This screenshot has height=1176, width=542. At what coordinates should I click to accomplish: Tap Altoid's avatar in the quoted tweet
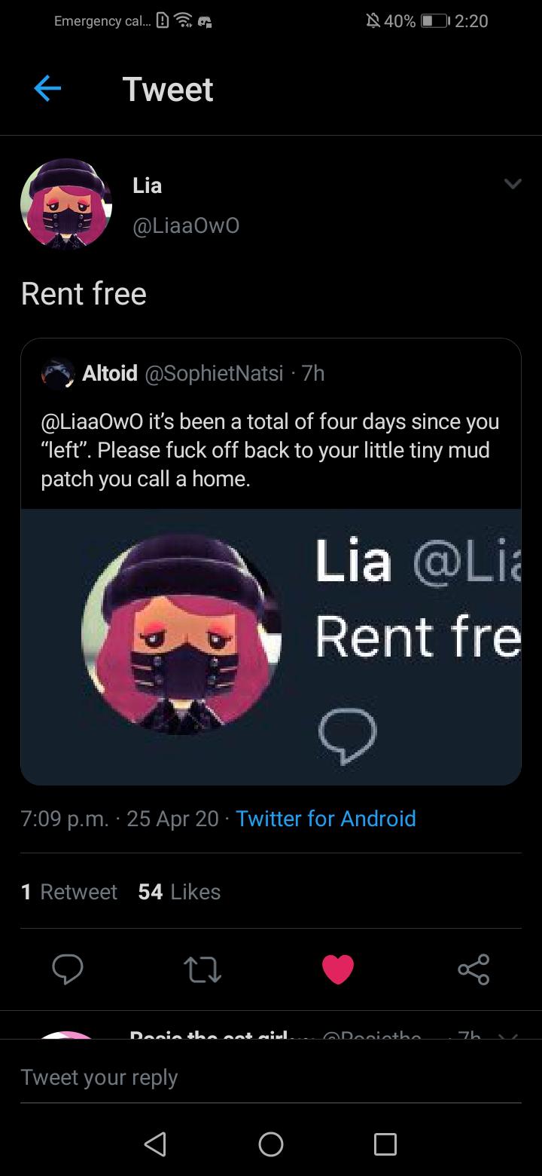59,373
